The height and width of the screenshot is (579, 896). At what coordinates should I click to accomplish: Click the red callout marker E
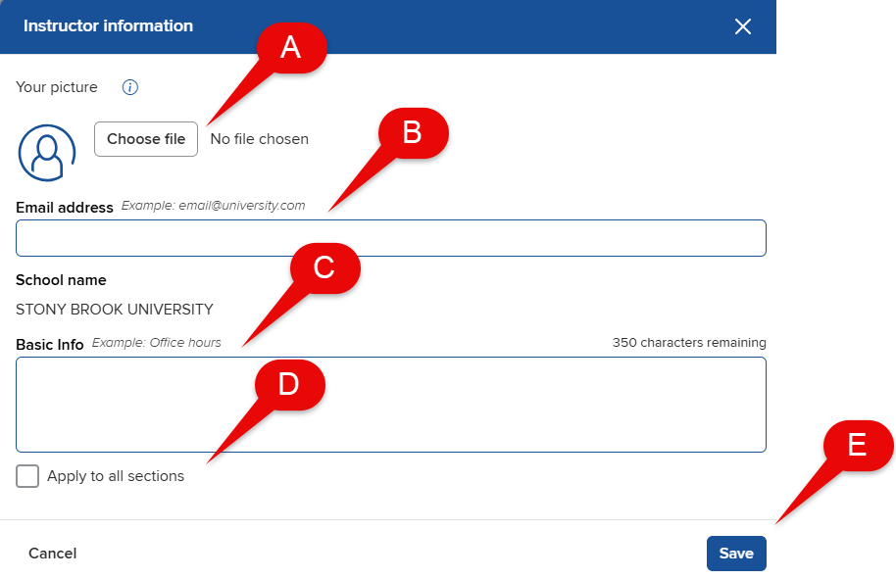pyautogui.click(x=857, y=445)
